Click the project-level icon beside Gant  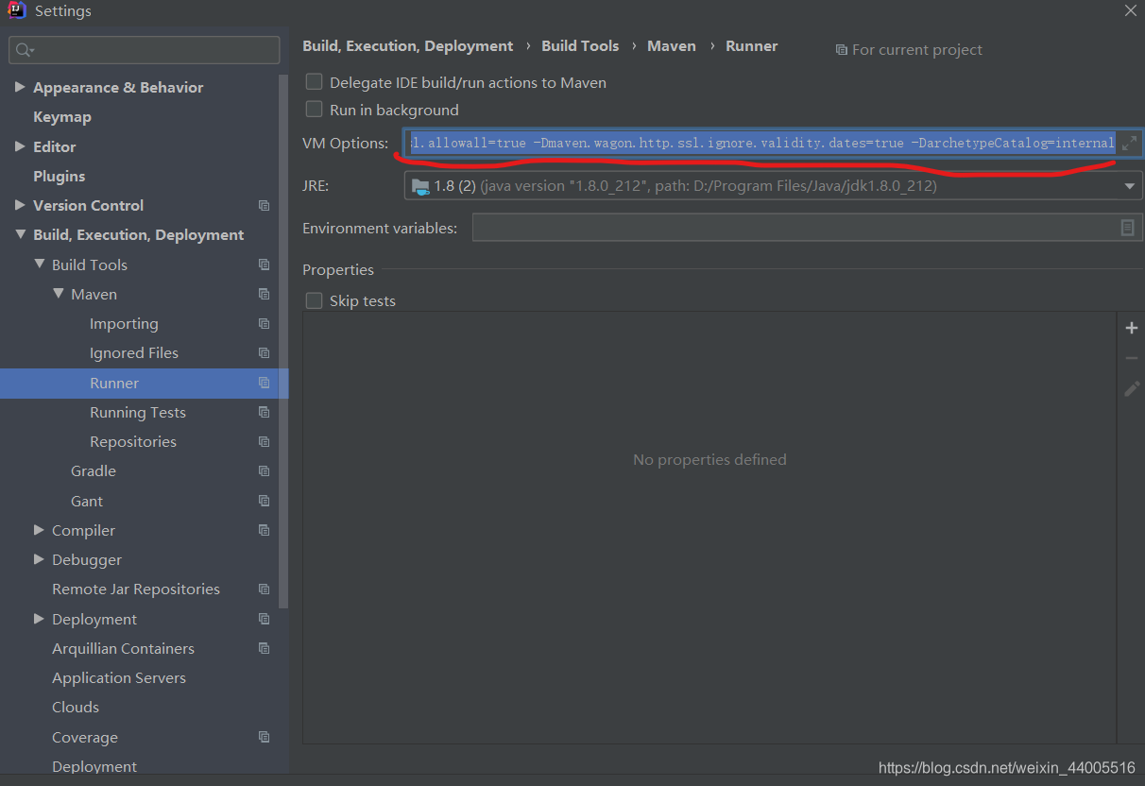(x=264, y=501)
